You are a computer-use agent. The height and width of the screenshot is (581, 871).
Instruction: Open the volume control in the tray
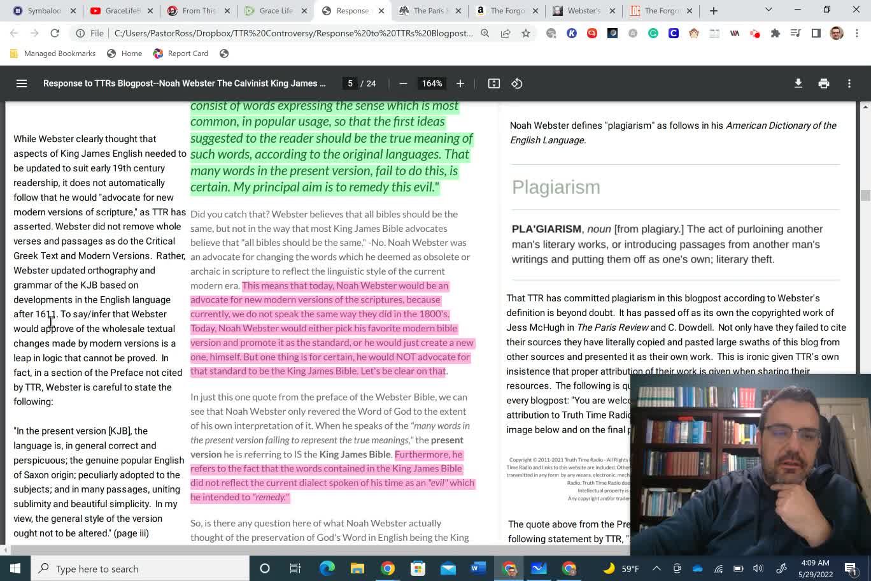click(758, 568)
